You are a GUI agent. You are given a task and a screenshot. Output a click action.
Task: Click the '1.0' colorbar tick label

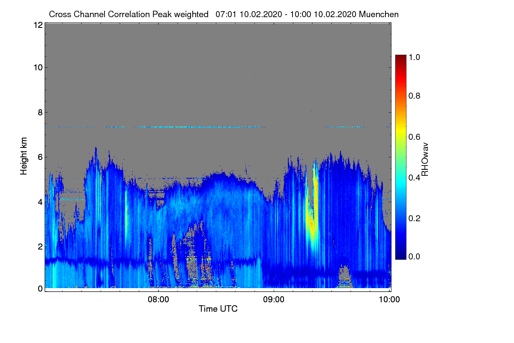(414, 57)
